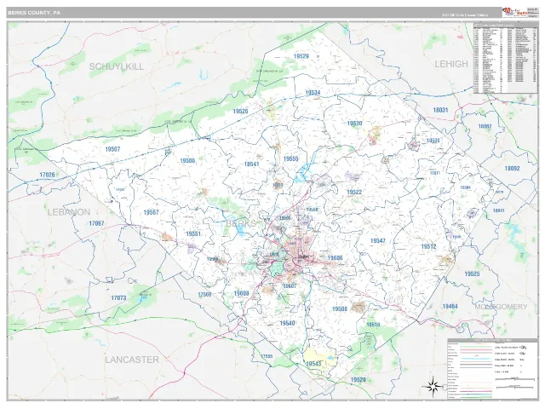The image size is (545, 409).
Task: Click ZIP code 17073 label
Action: click(x=118, y=298)
